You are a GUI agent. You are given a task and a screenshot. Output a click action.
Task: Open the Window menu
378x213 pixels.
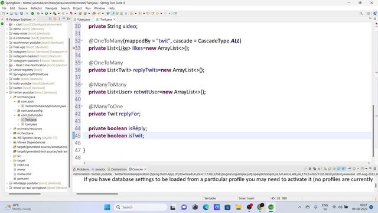99,8
